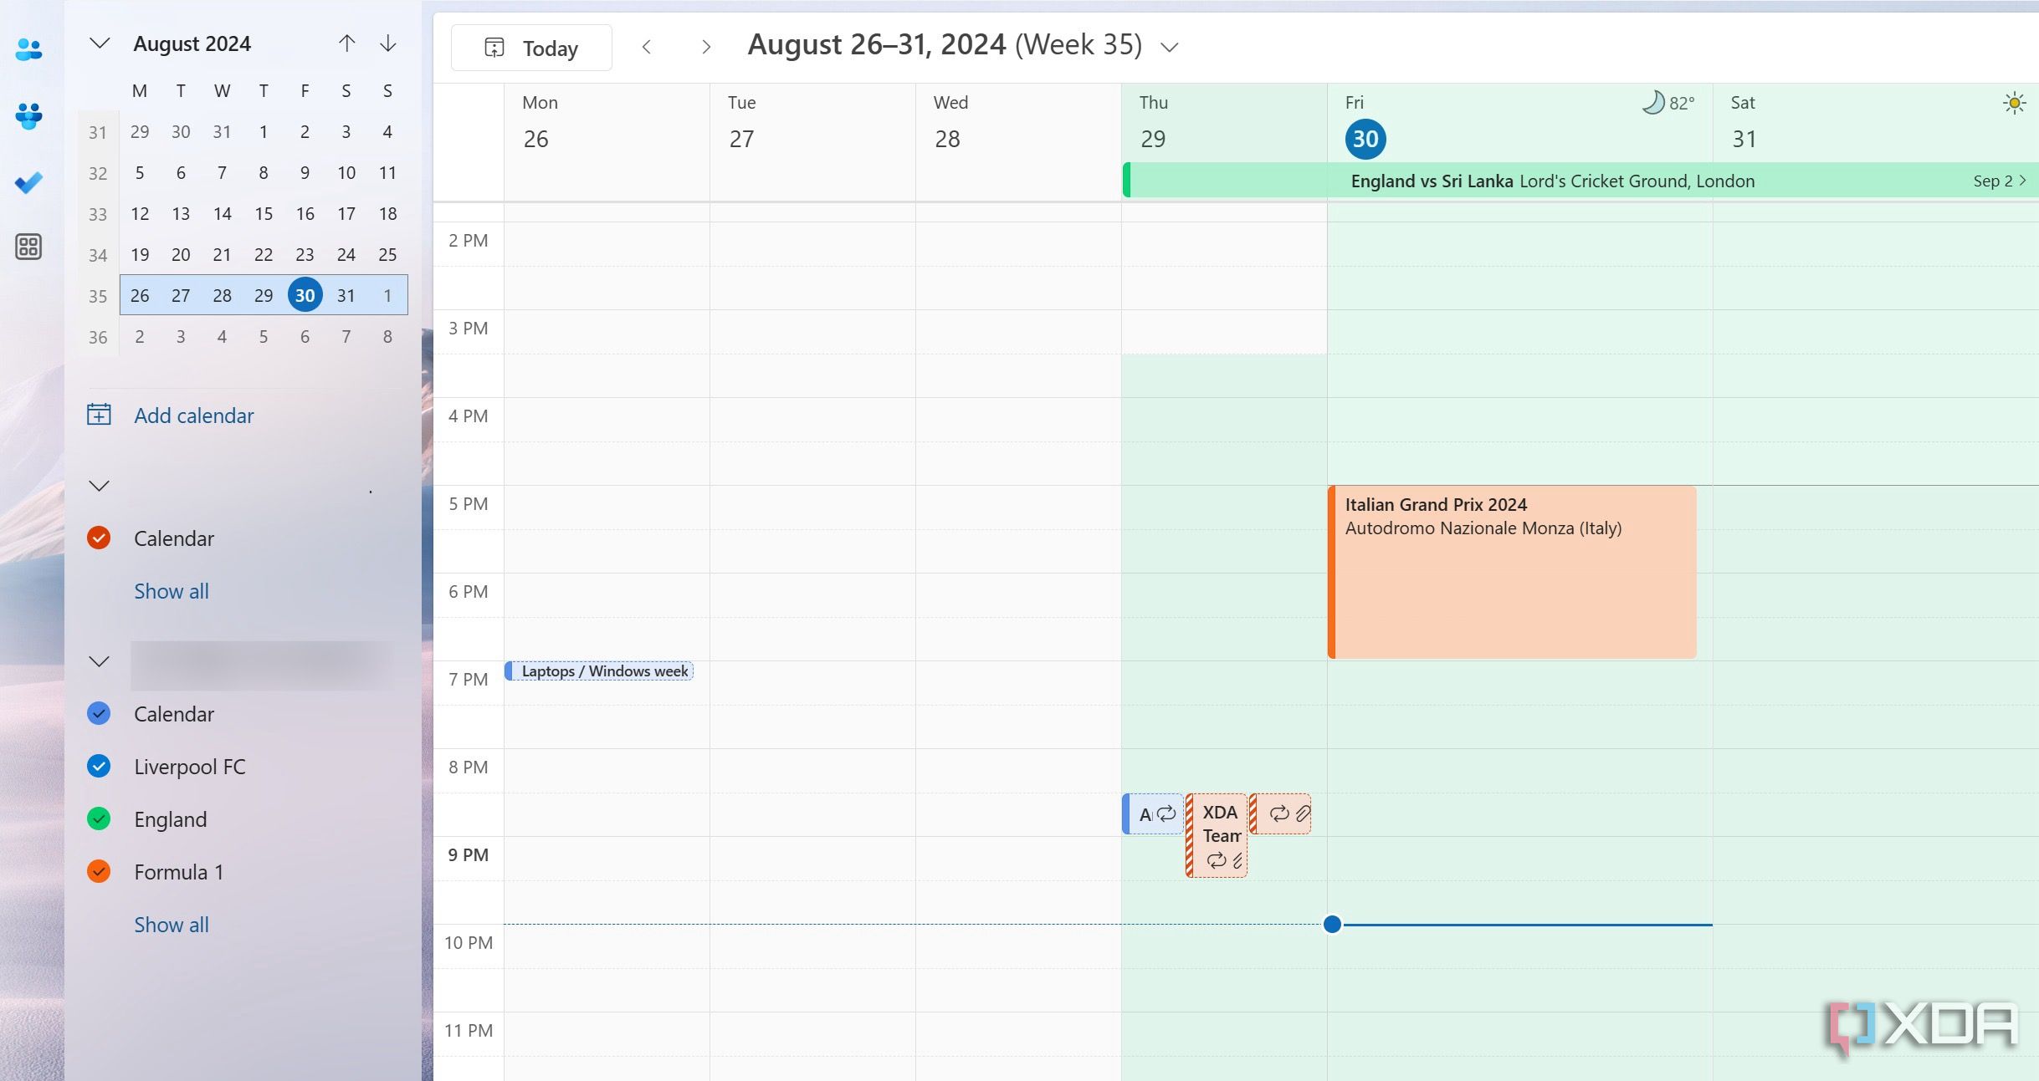The width and height of the screenshot is (2039, 1081).
Task: Toggle the England calendar visibility
Action: pos(101,818)
